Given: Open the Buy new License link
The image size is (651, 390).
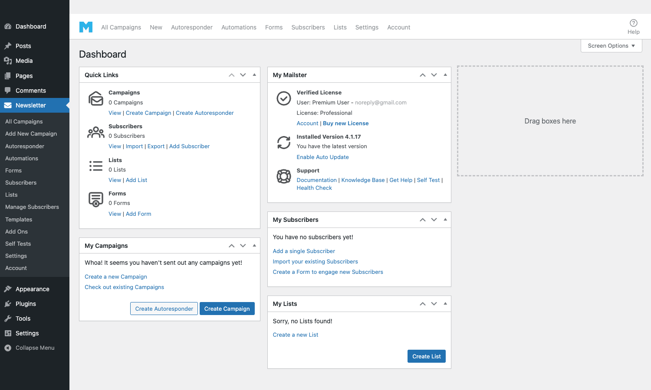Looking at the screenshot, I should tap(346, 123).
